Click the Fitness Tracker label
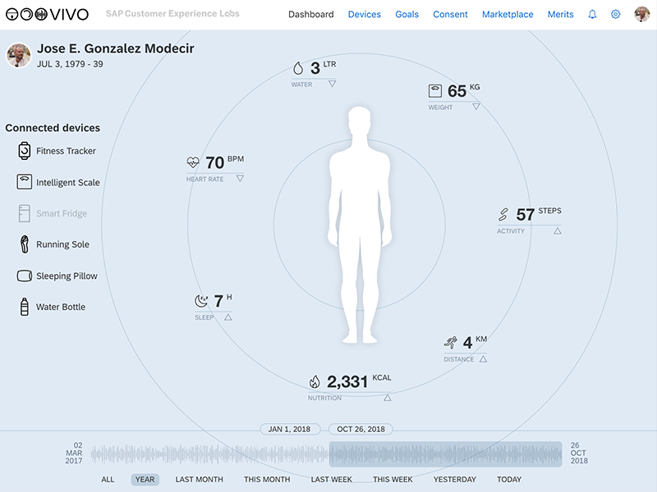This screenshot has height=492, width=657. pos(66,151)
